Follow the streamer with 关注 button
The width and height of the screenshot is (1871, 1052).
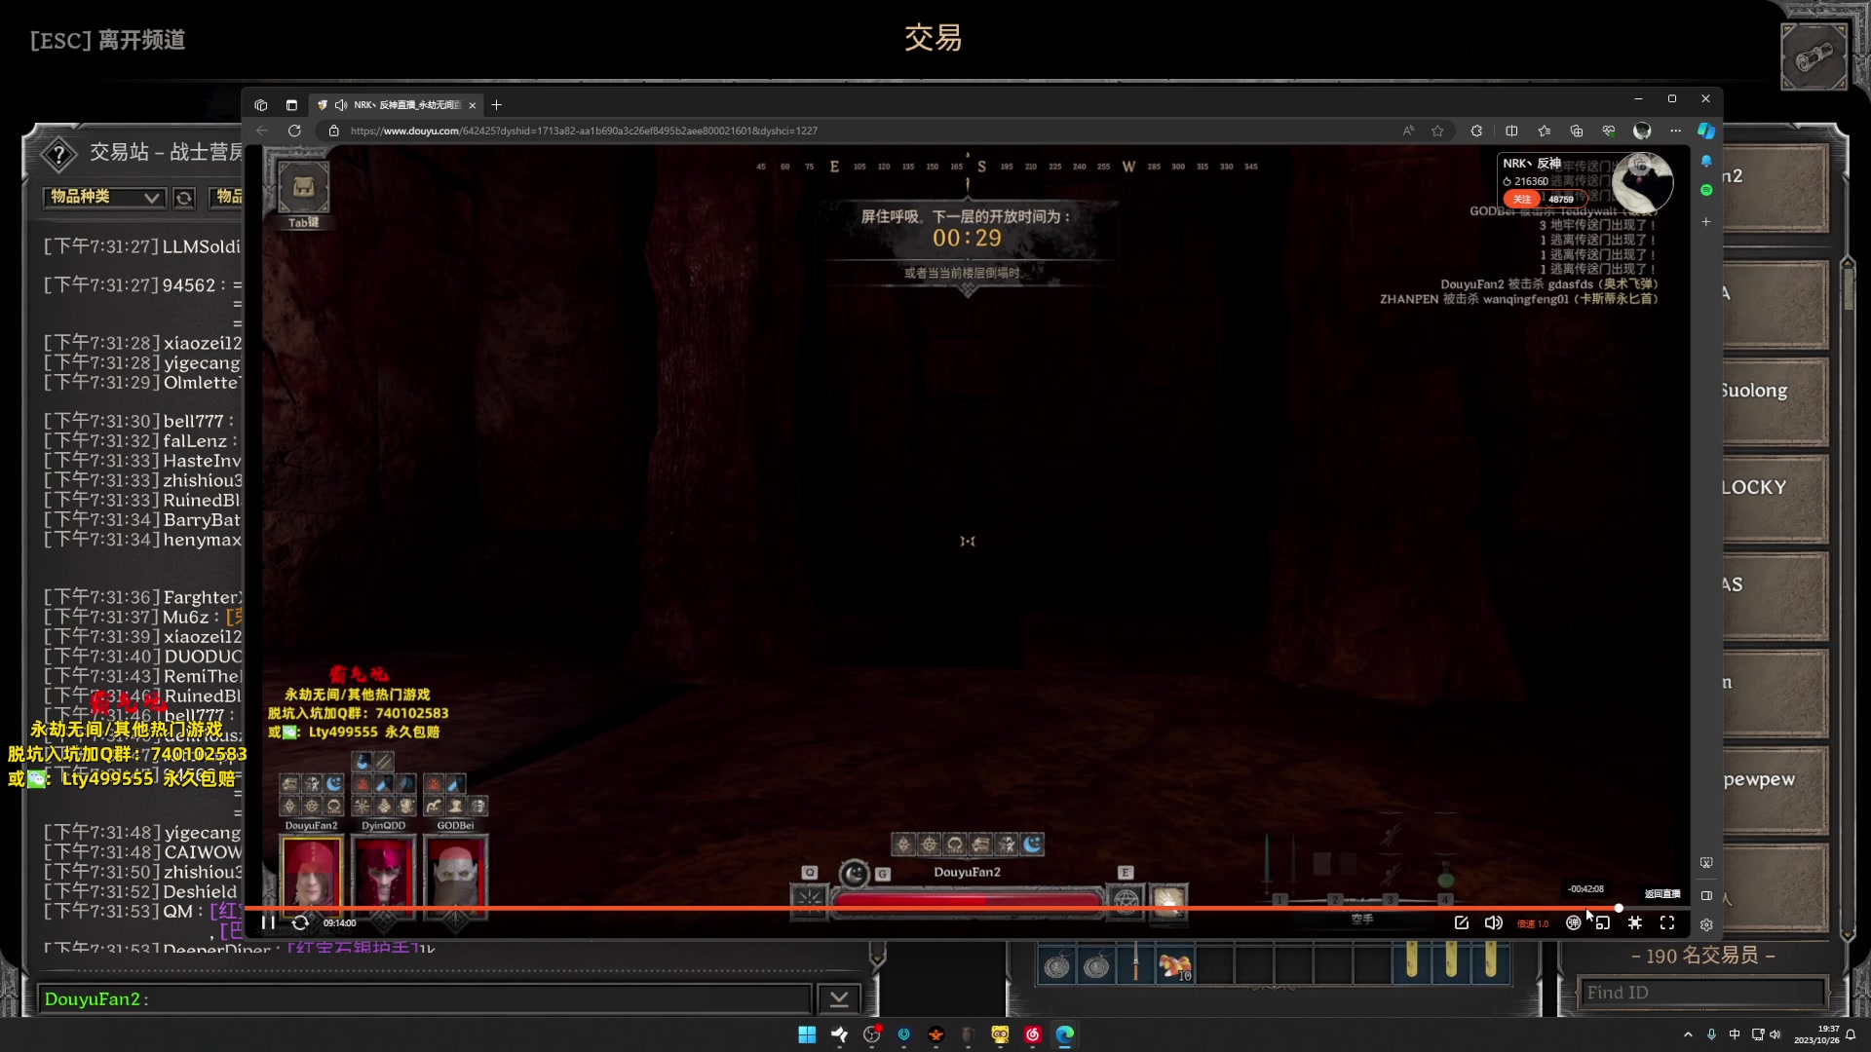[x=1521, y=199]
